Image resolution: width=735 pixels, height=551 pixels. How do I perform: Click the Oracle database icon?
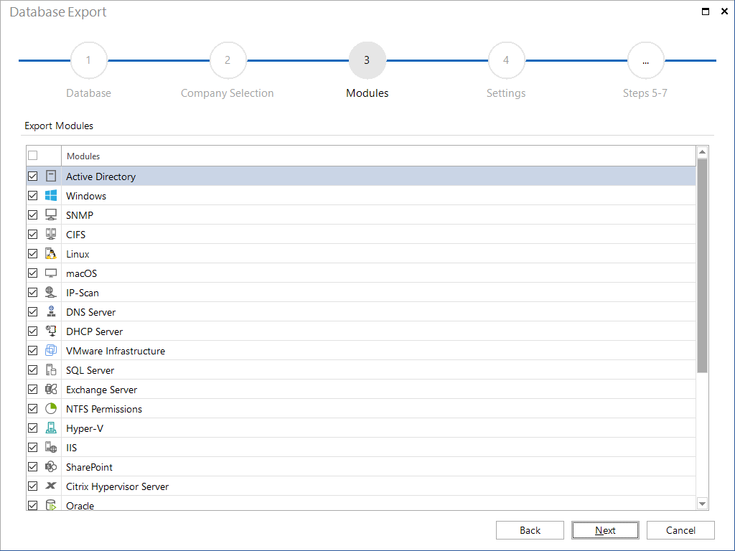[51, 504]
